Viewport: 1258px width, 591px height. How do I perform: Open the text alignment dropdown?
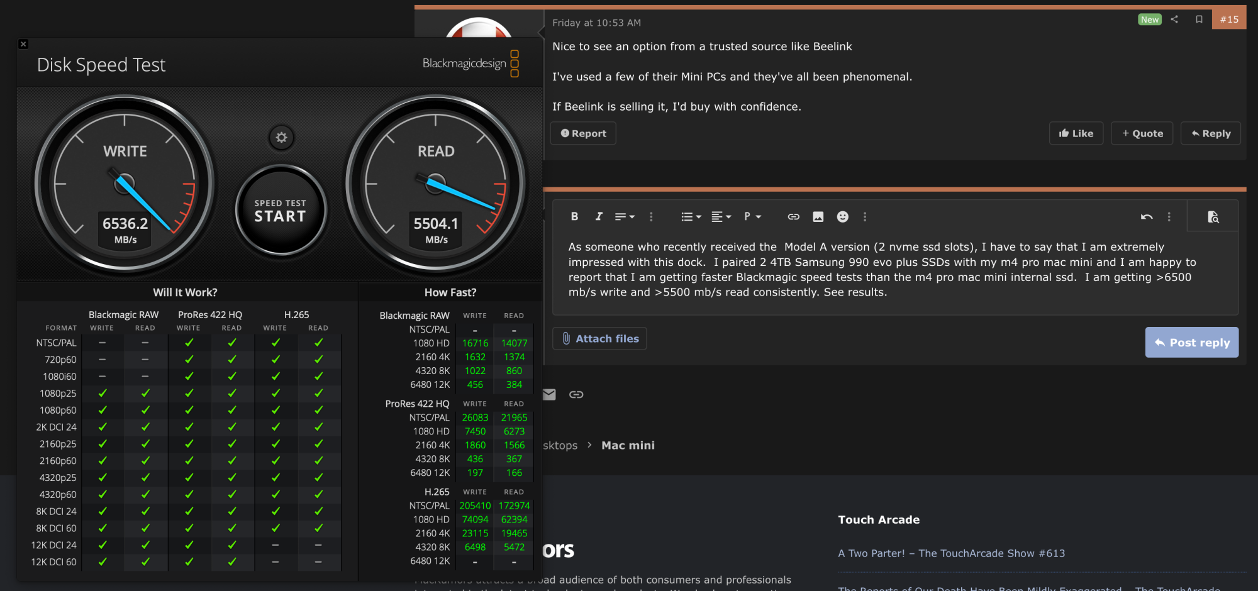click(x=721, y=216)
